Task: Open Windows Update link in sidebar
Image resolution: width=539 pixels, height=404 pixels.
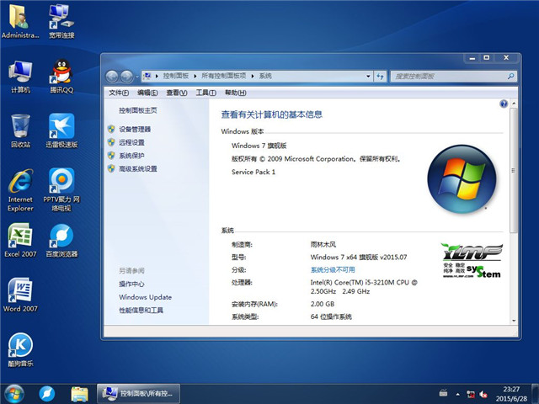Action: (146, 297)
